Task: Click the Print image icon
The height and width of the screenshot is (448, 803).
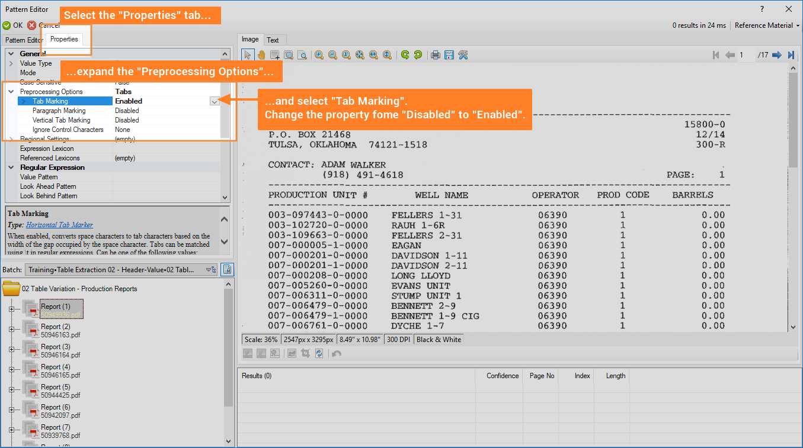Action: tap(436, 55)
